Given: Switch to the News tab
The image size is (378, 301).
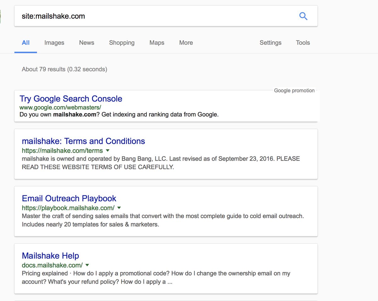Looking at the screenshot, I should click(x=87, y=43).
